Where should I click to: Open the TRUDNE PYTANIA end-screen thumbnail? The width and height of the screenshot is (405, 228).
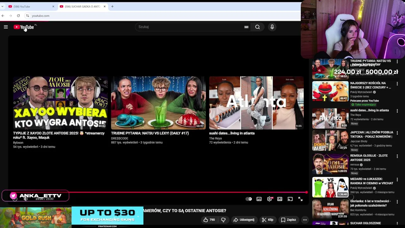158,103
